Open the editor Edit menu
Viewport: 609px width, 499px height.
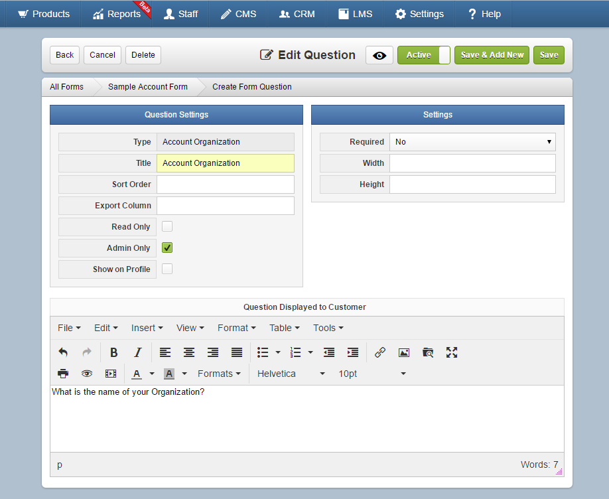(106, 328)
